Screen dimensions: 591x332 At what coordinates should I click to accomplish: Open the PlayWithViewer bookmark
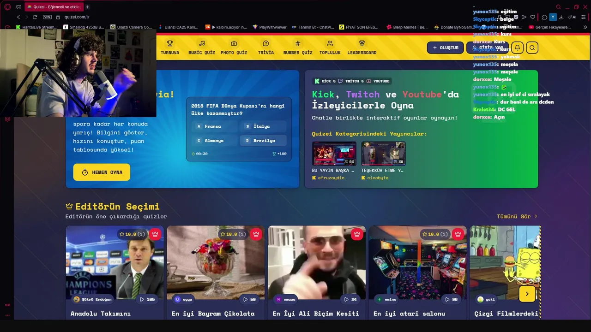coord(269,27)
